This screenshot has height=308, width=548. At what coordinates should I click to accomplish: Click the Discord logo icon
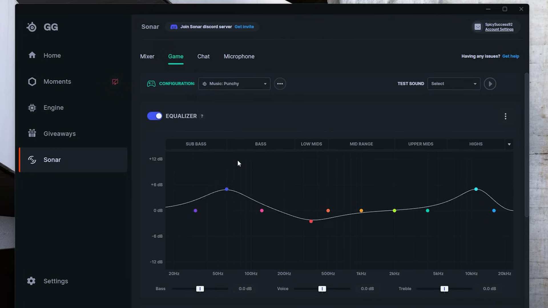click(x=174, y=27)
